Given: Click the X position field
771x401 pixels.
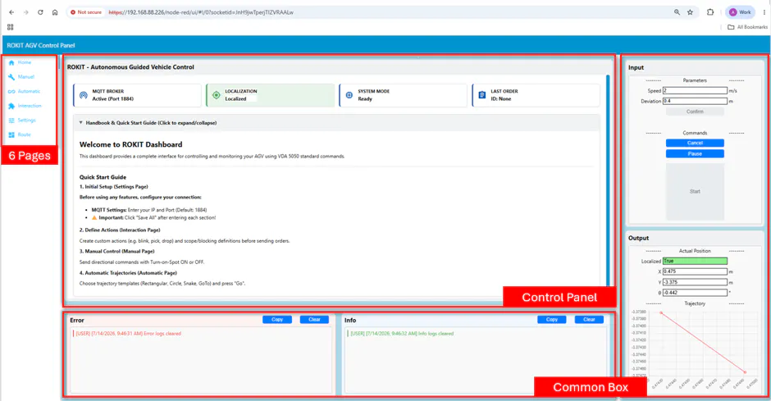Looking at the screenshot, I should (695, 271).
